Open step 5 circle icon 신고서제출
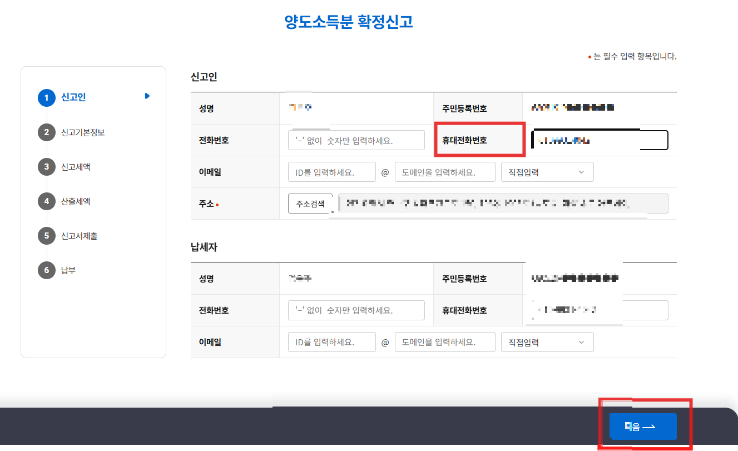Screen dimensions: 738x451 [47, 236]
